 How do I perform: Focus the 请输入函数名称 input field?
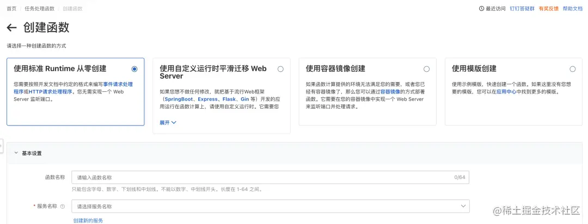pyautogui.click(x=271, y=178)
